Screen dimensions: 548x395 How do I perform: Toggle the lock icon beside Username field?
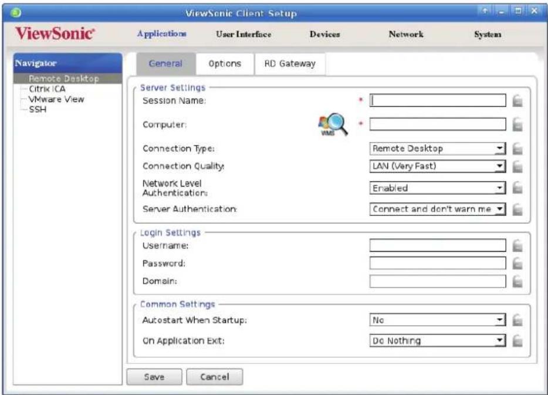(x=517, y=246)
